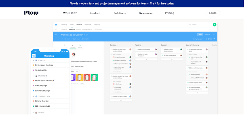
Task: Open the Catch Up tab
Action: pyautogui.click(x=64, y=25)
